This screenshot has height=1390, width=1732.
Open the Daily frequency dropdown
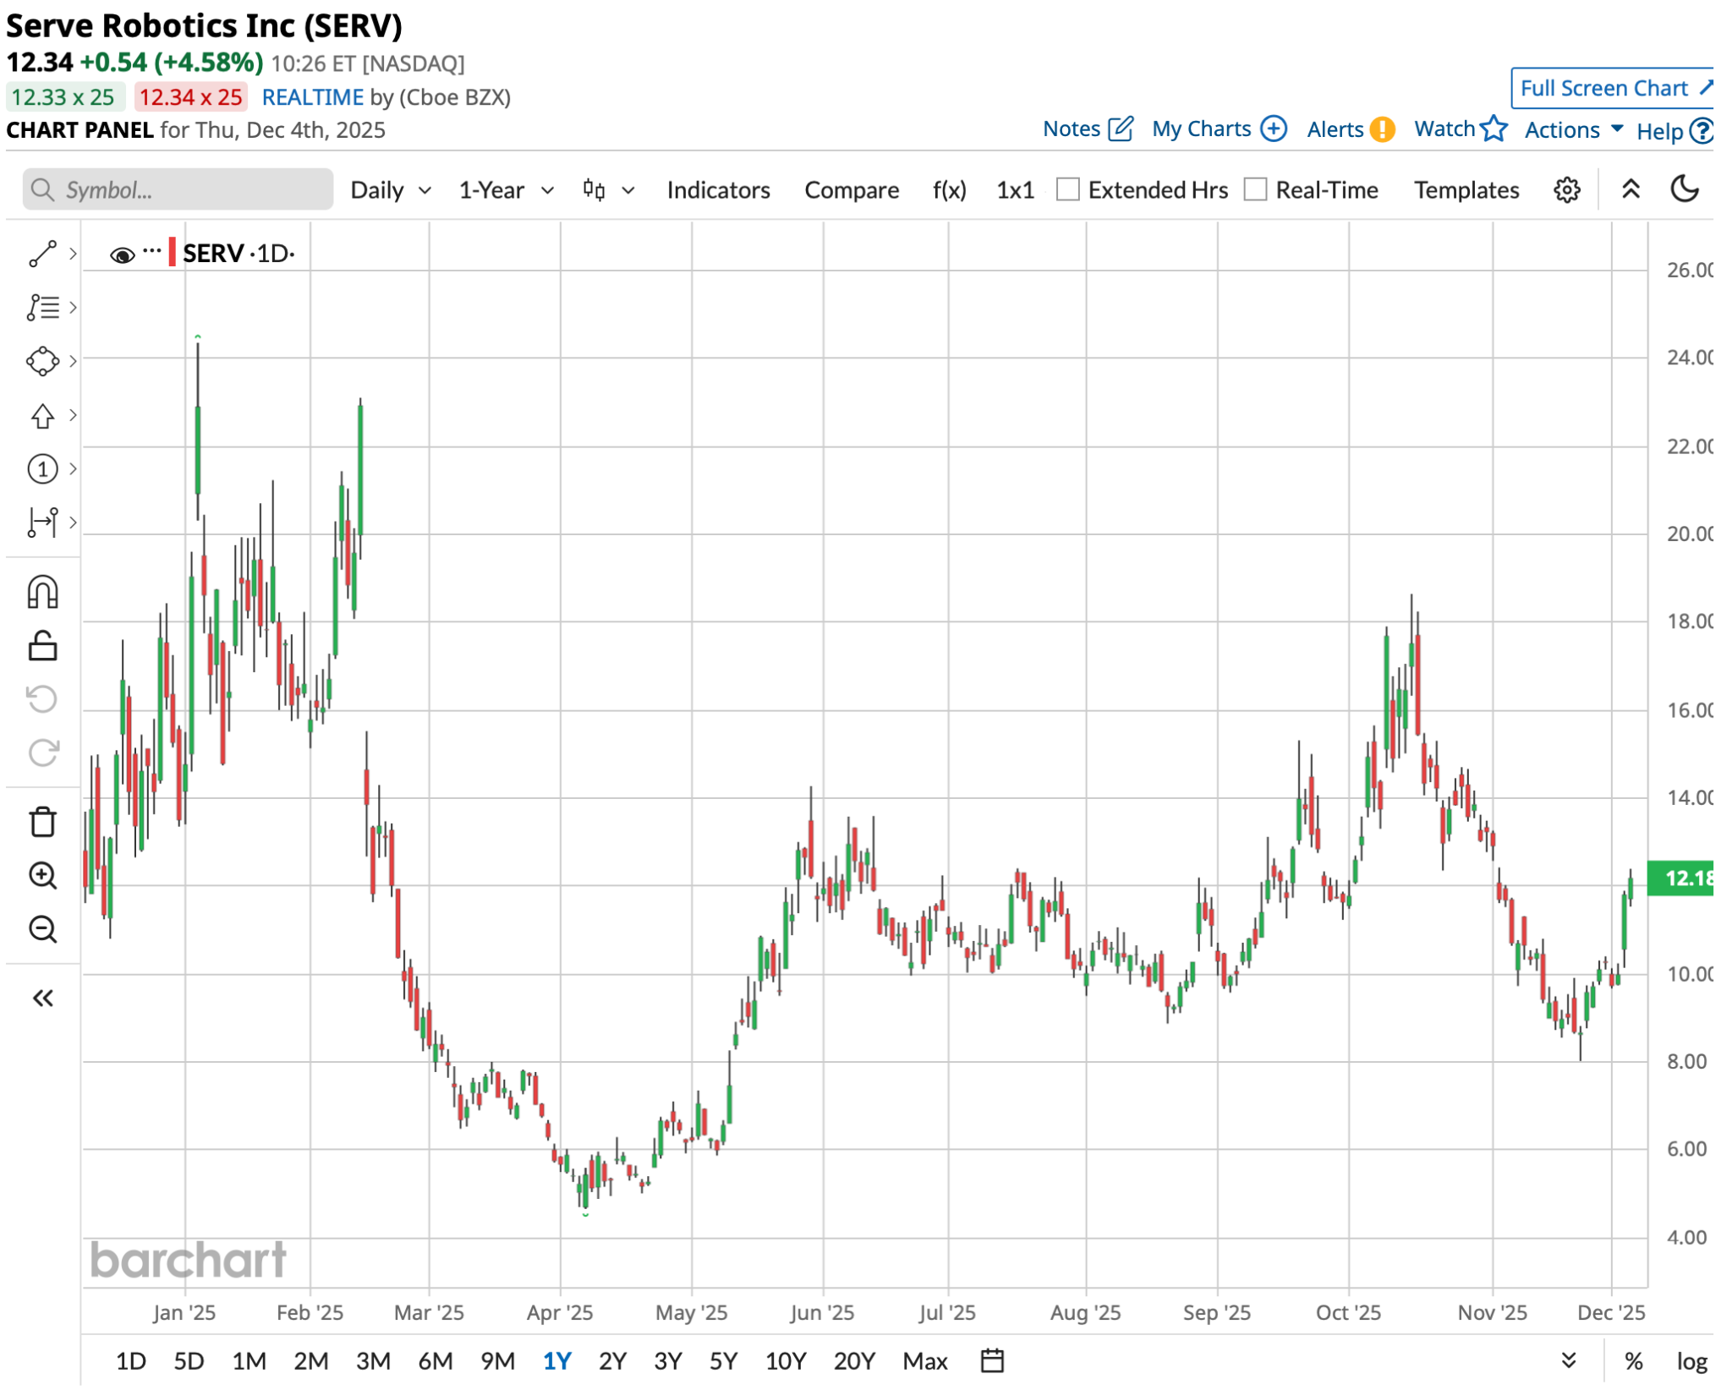click(x=390, y=190)
